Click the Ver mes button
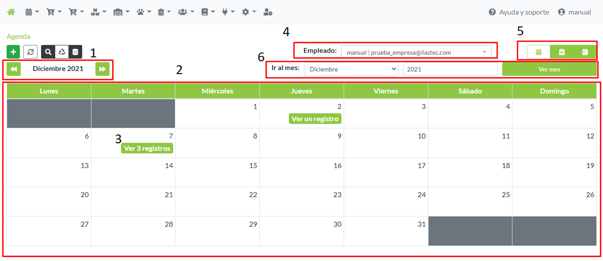 tap(549, 69)
